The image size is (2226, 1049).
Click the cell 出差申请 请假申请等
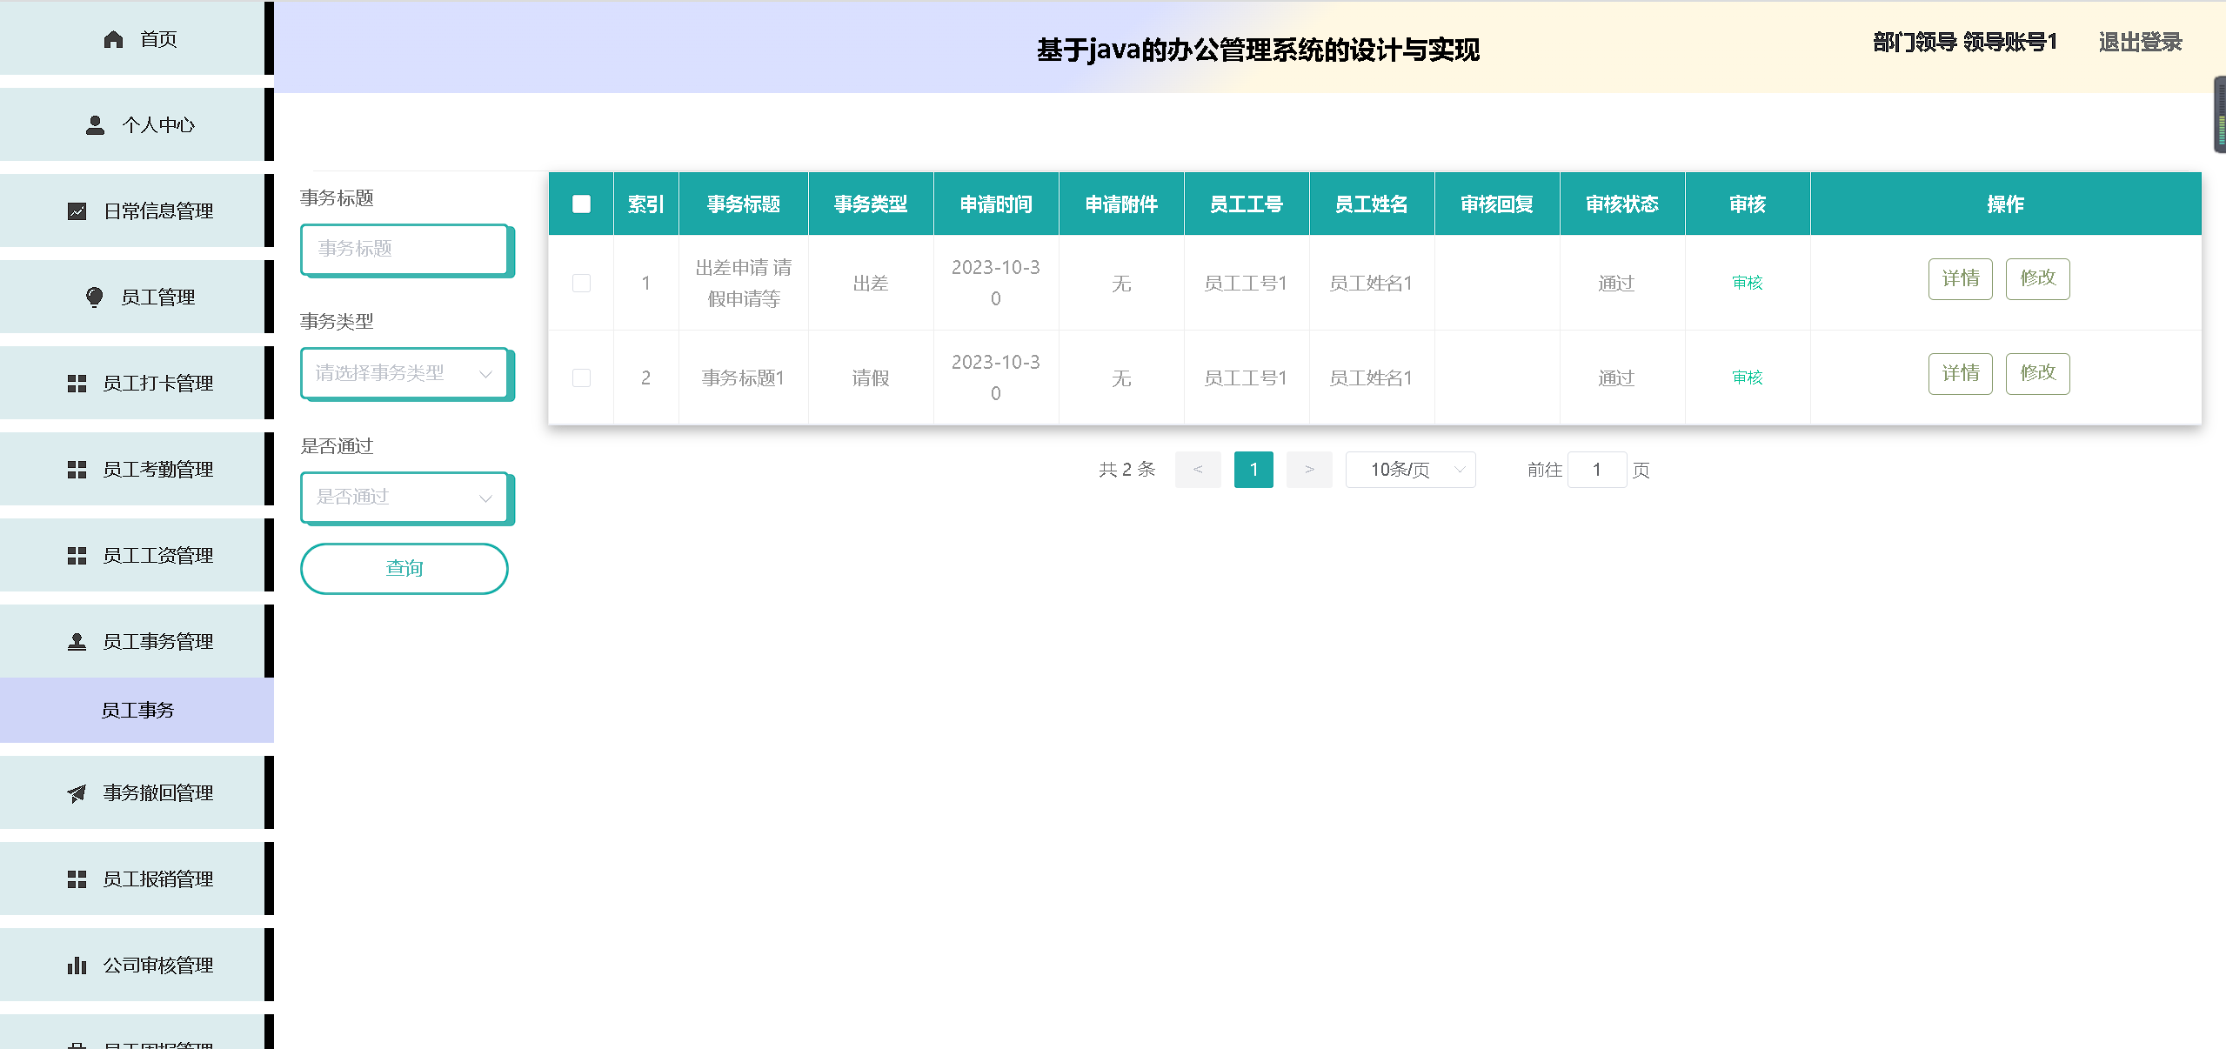click(744, 283)
